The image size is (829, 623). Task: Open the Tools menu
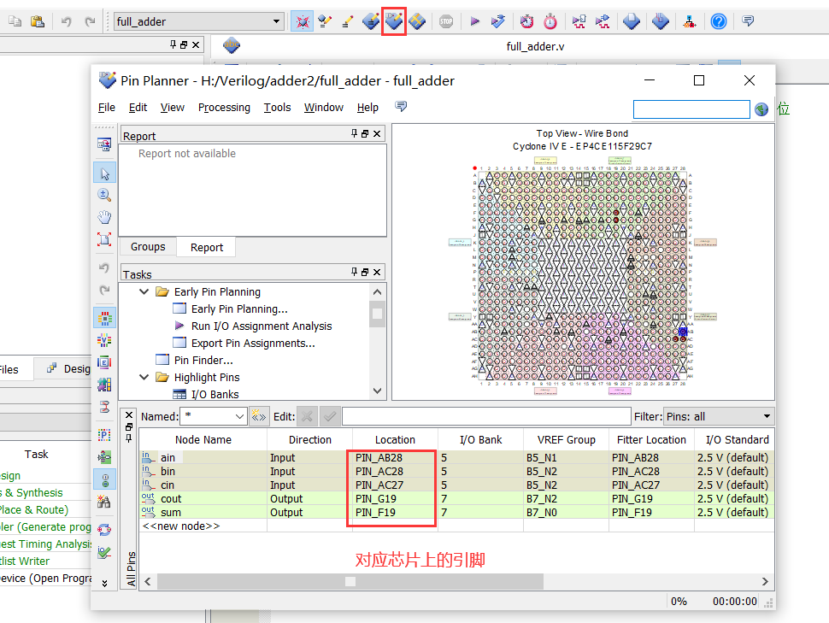coord(278,108)
